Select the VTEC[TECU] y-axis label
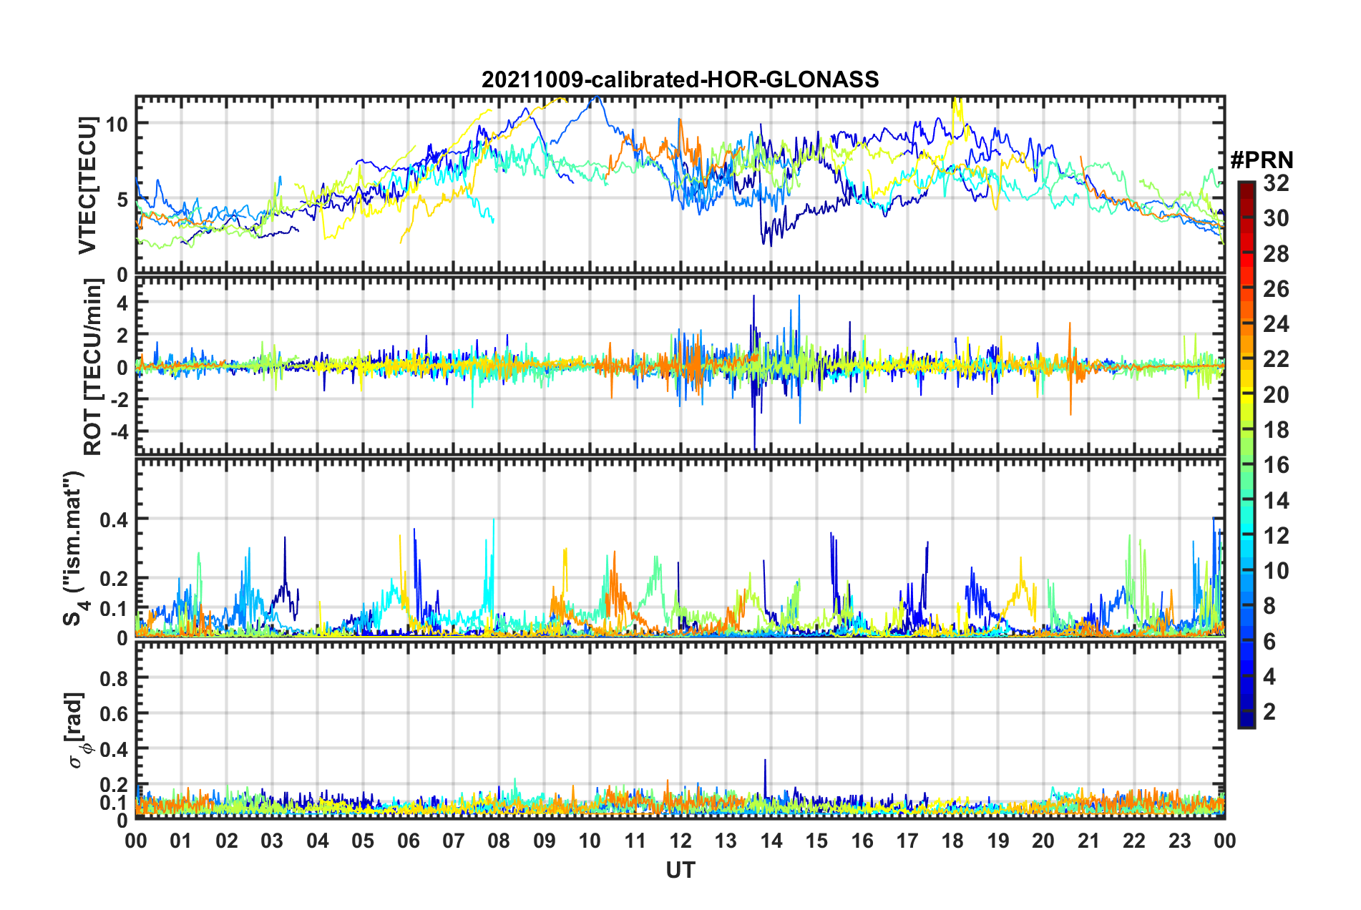 (x=87, y=186)
